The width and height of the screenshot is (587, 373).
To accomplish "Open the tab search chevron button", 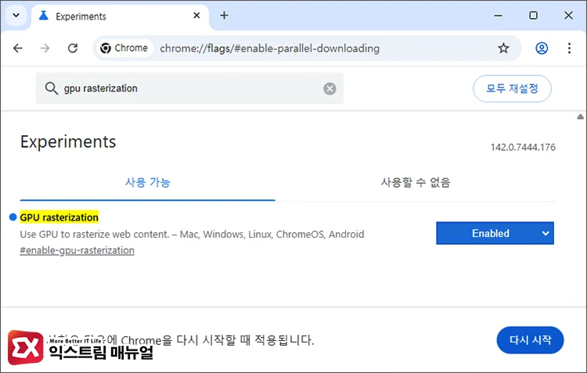I will 16,16.
